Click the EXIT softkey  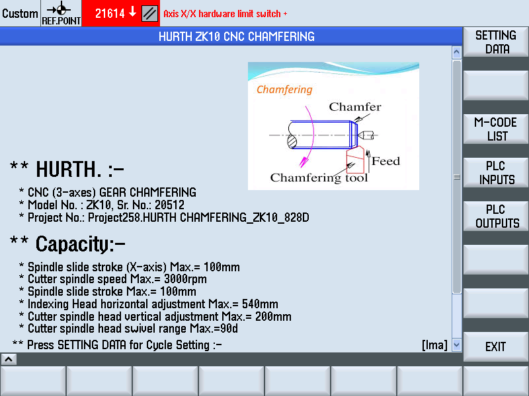pyautogui.click(x=495, y=346)
